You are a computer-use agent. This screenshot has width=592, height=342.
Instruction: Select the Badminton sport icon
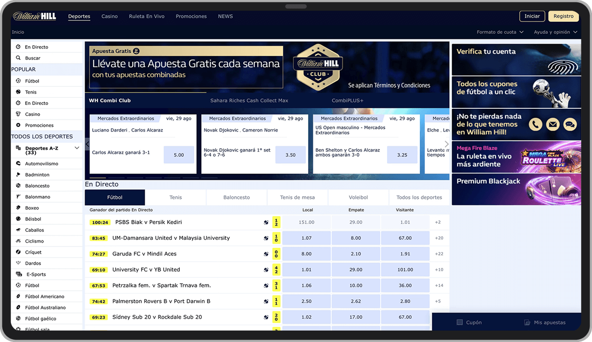[18, 174]
